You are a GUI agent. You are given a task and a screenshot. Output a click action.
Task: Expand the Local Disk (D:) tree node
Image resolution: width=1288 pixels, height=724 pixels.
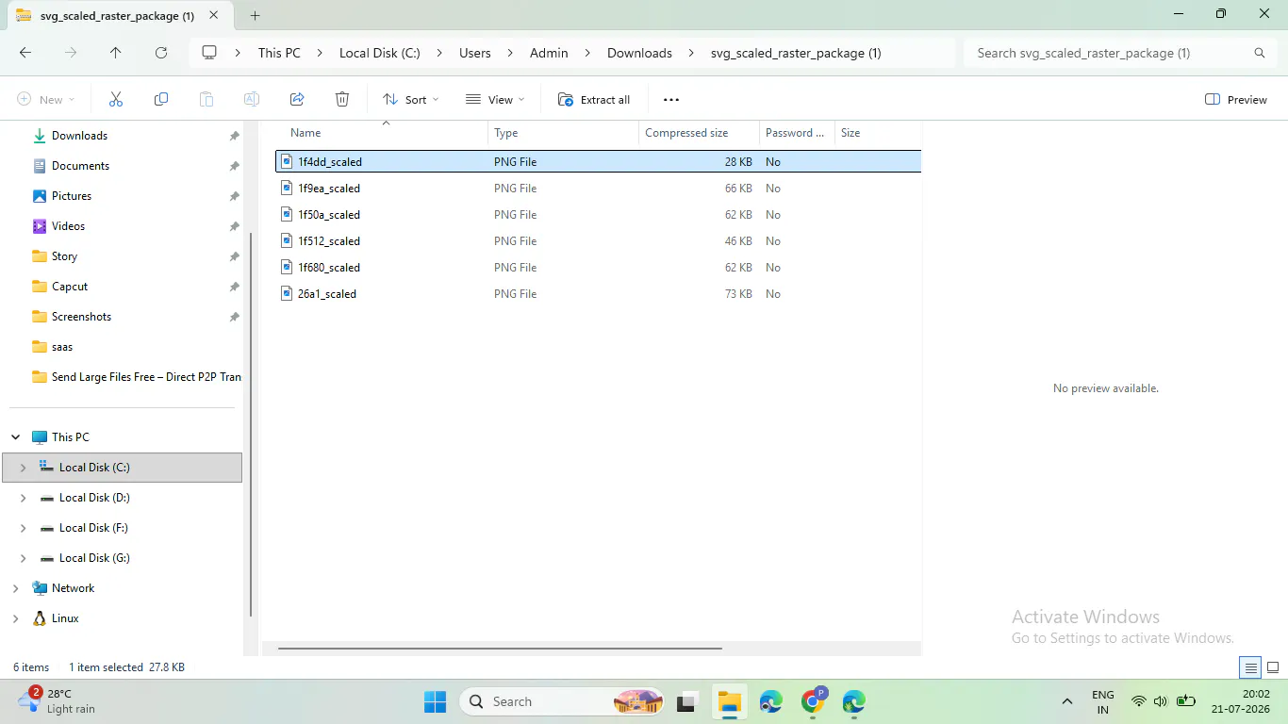pyautogui.click(x=23, y=498)
